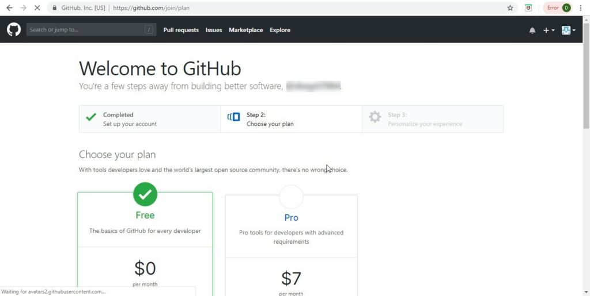The image size is (590, 296).
Task: Click the Free plan title
Action: click(145, 216)
